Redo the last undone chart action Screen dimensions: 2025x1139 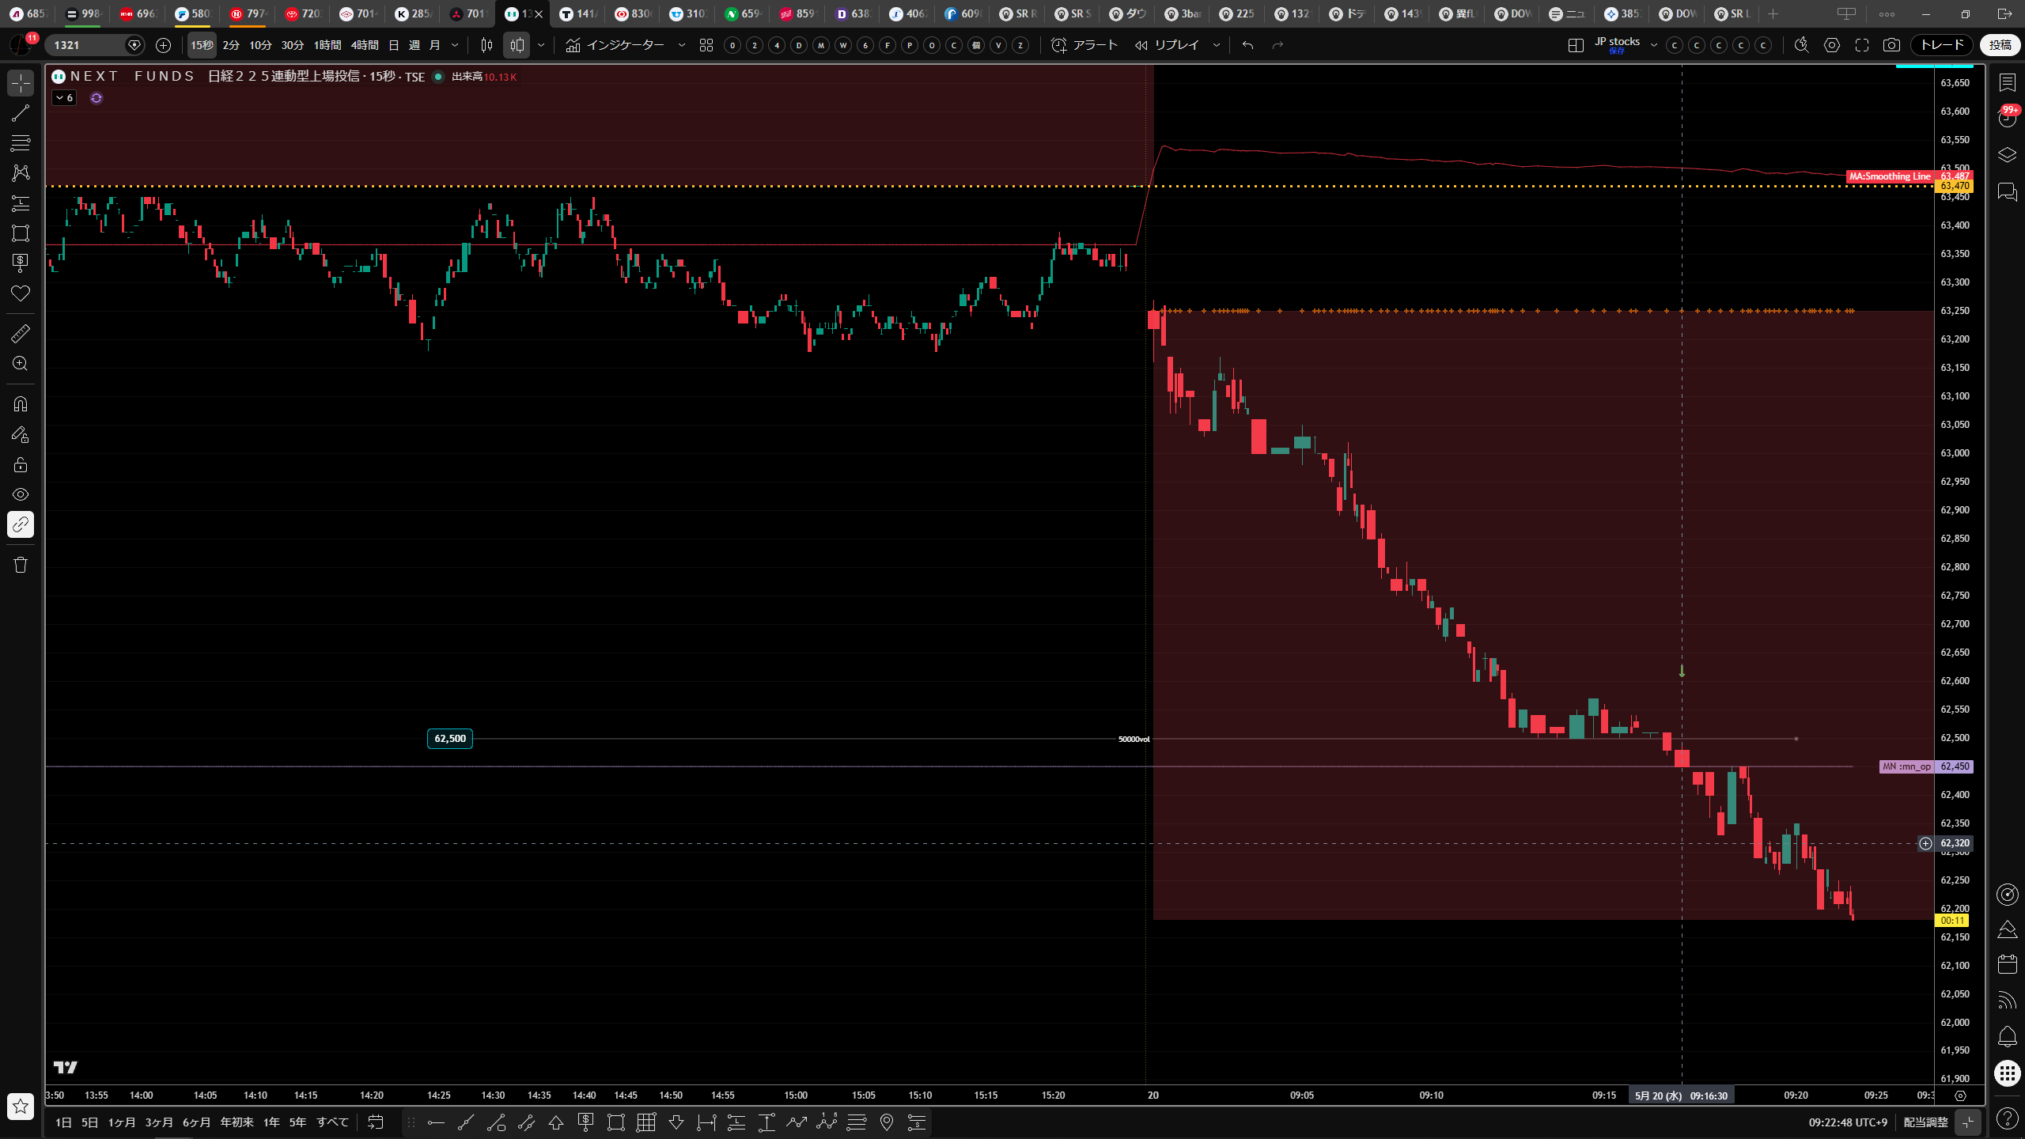pyautogui.click(x=1277, y=45)
